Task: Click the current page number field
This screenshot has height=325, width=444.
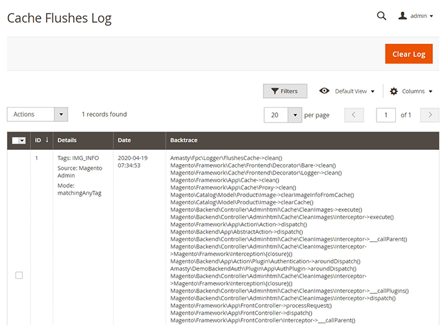Action: click(x=386, y=115)
